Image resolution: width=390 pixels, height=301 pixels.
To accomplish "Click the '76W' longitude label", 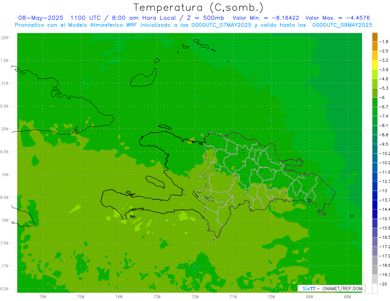I will click(x=43, y=296).
